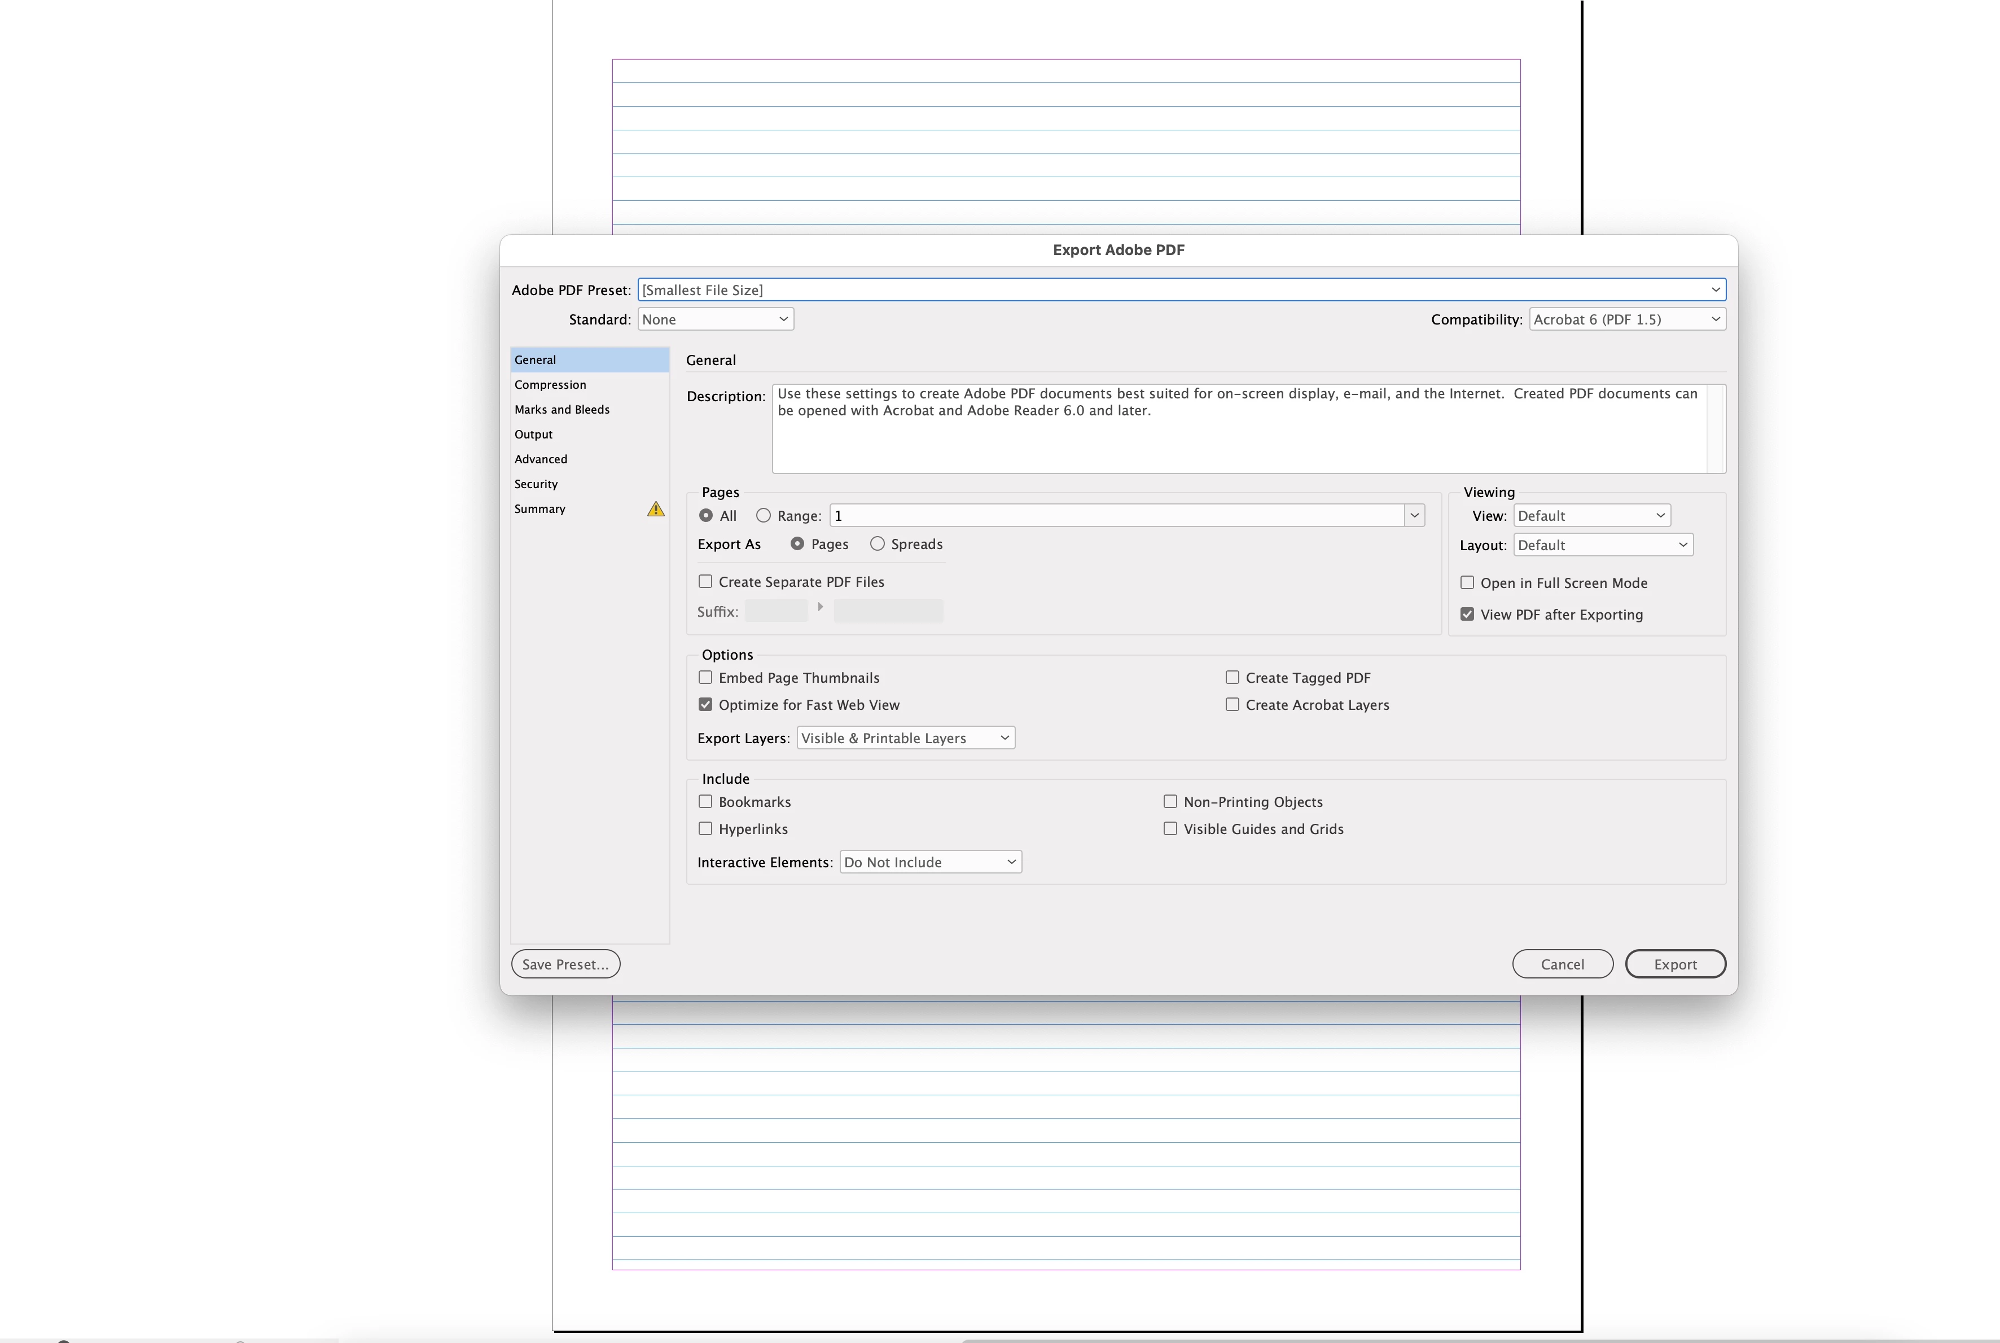Click the Summary warning triangle icon
2000x1343 pixels.
pyautogui.click(x=655, y=509)
